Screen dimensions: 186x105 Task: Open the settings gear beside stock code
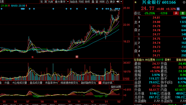pos(184,2)
